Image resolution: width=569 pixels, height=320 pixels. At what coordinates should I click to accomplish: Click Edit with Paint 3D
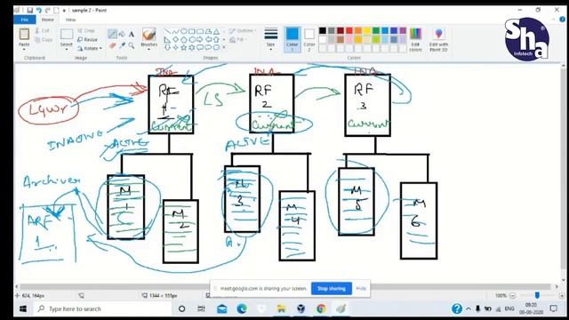(438, 39)
